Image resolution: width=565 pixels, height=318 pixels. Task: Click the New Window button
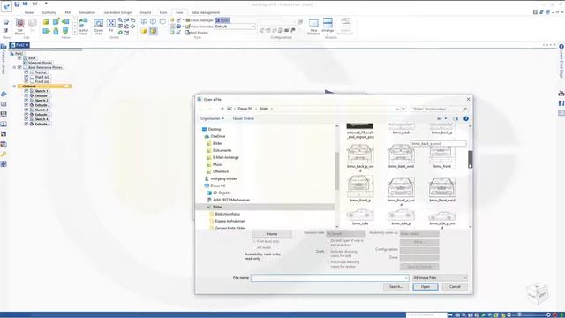(313, 26)
